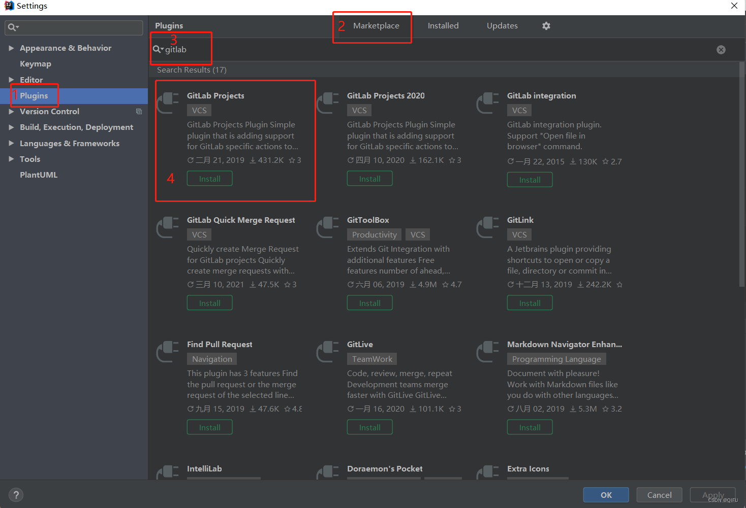
Task: Install the GitToolBox plugin
Action: point(370,303)
